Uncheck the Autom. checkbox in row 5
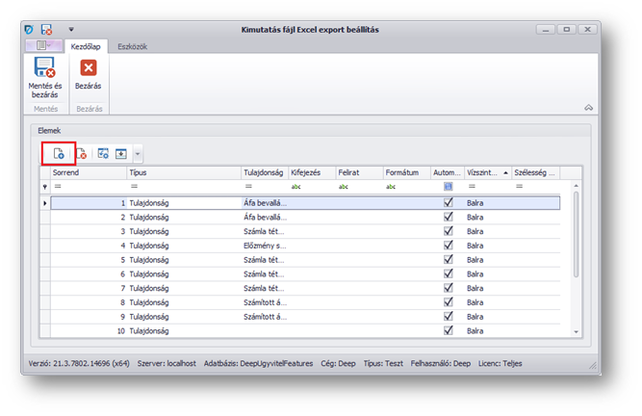Screen dimensions: 642x416 448,260
